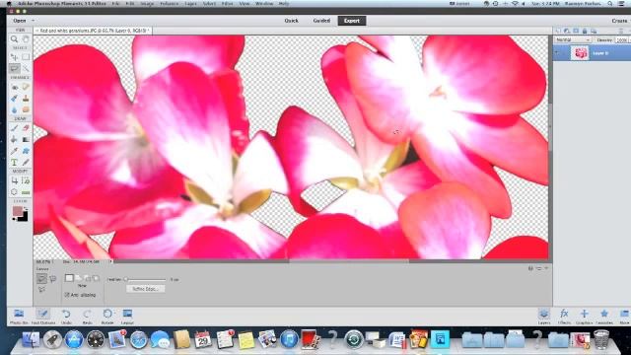Open the tool options bar menu
The image size is (631, 355).
coord(539,268)
